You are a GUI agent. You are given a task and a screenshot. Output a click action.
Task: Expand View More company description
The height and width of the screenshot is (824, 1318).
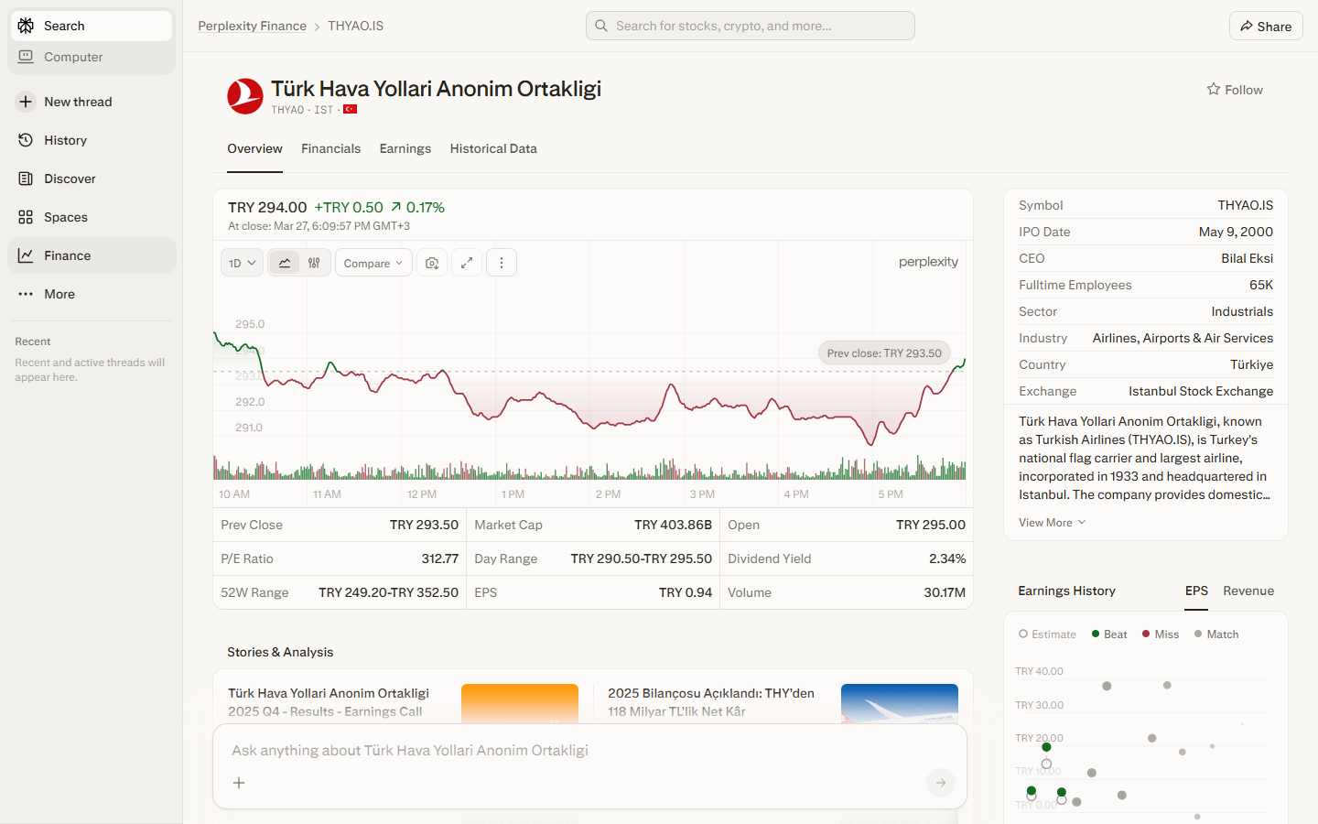point(1053,522)
